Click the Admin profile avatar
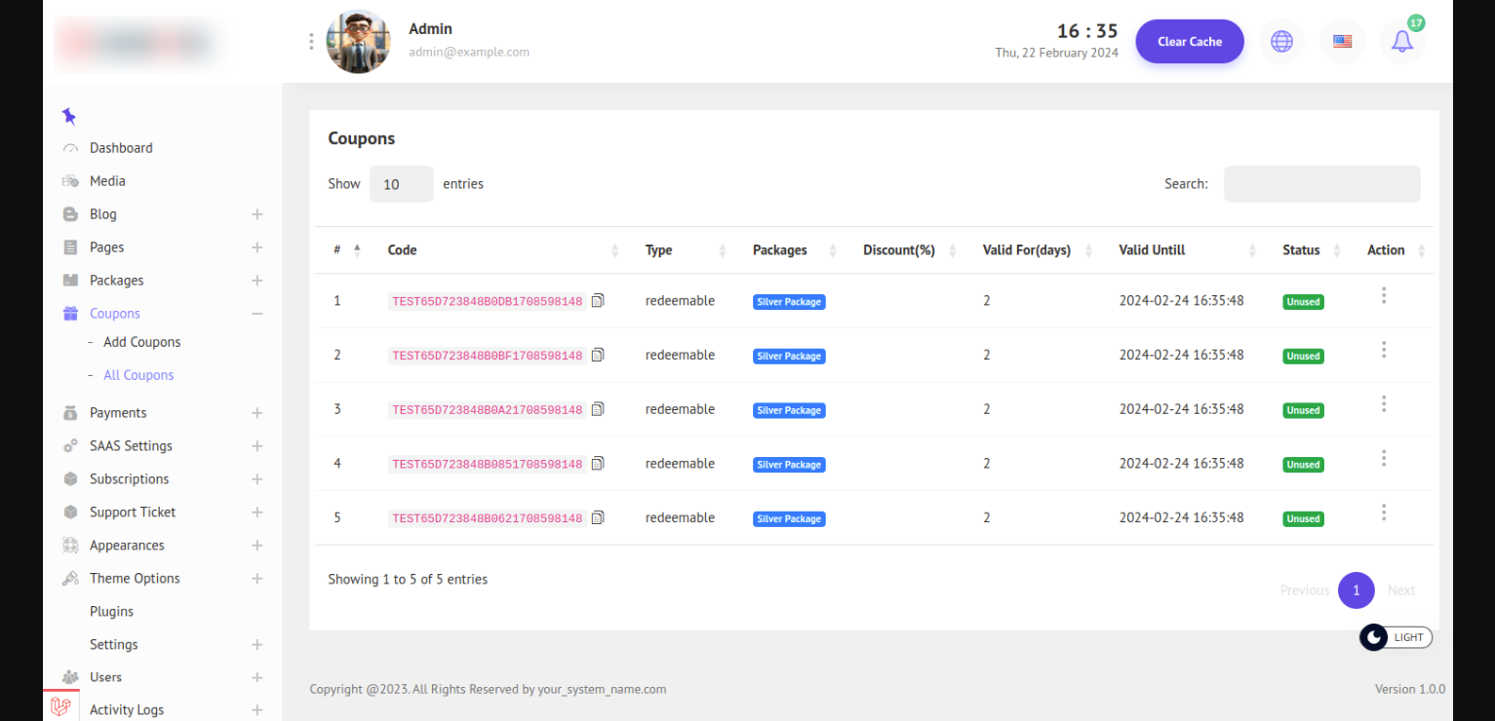 point(358,42)
